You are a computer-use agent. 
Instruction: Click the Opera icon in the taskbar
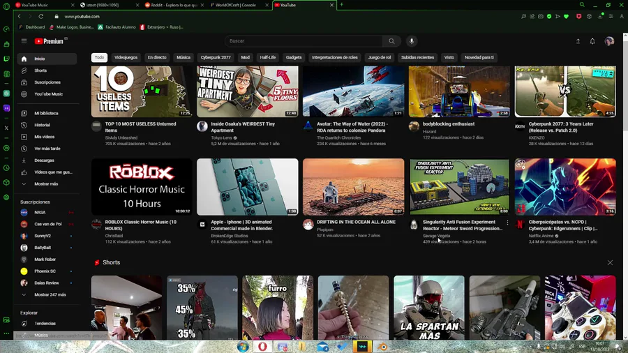coord(262,347)
